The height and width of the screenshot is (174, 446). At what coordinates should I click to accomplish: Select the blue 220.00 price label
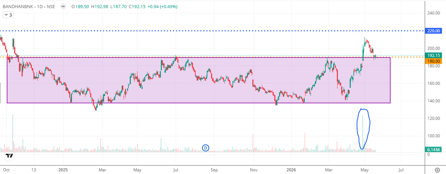[434, 30]
